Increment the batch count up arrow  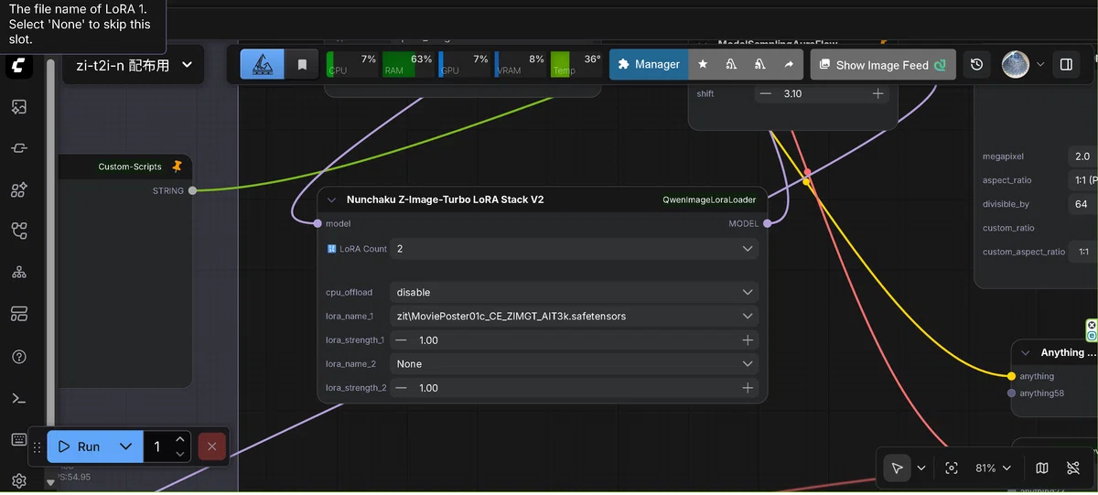(180, 439)
